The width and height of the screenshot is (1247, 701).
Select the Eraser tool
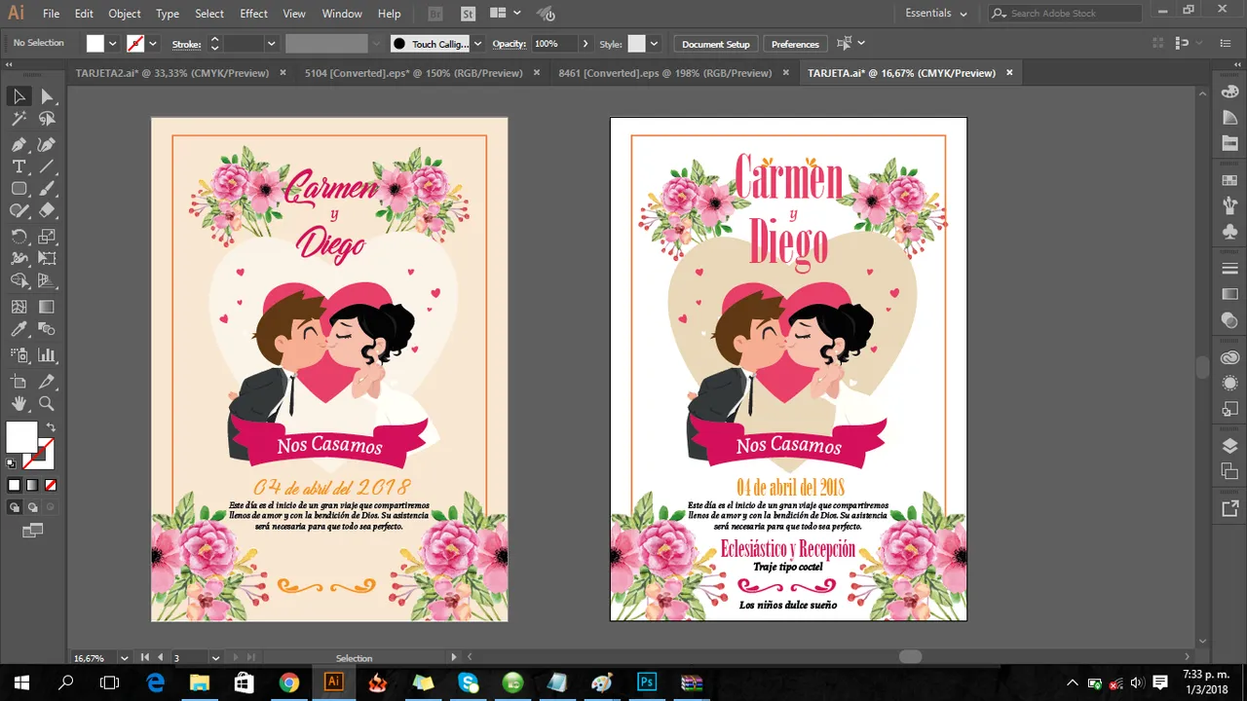click(47, 210)
